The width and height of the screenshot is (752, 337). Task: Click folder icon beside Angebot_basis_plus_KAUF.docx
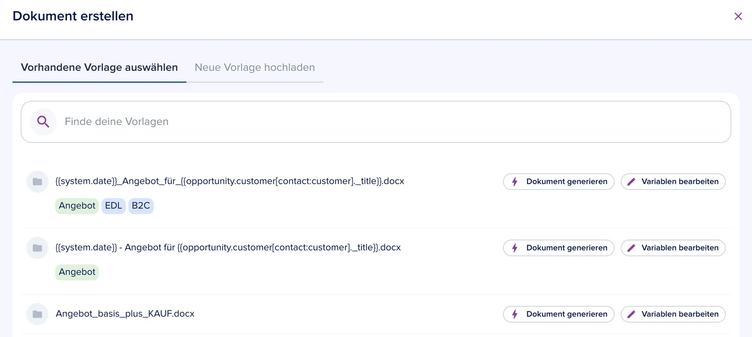[37, 314]
